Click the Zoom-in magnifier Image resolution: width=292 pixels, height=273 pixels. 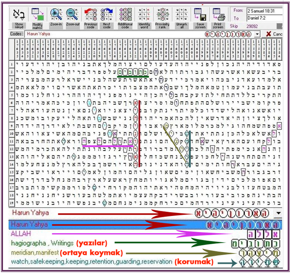click(56, 14)
